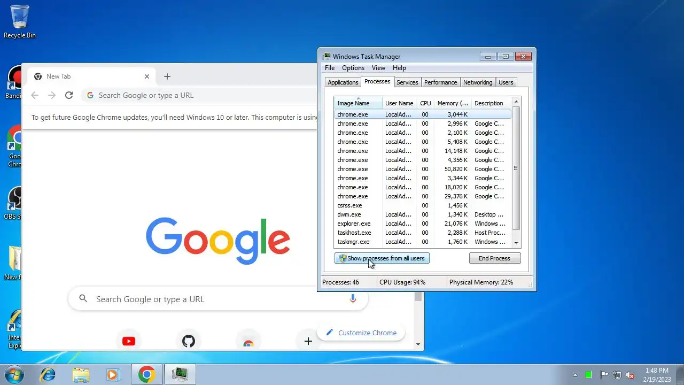Close the New Tab in Chrome
Viewport: 684px width, 385px height.
[147, 76]
